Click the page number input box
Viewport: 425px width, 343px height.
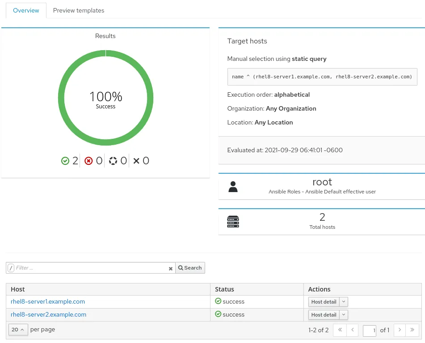pos(369,330)
